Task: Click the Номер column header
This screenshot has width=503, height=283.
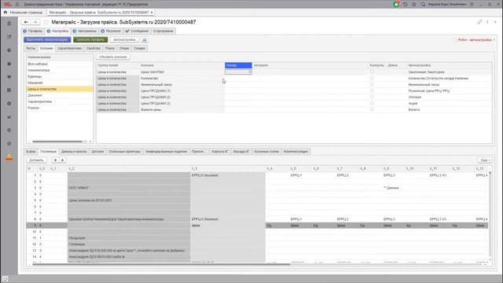Action: [238, 65]
